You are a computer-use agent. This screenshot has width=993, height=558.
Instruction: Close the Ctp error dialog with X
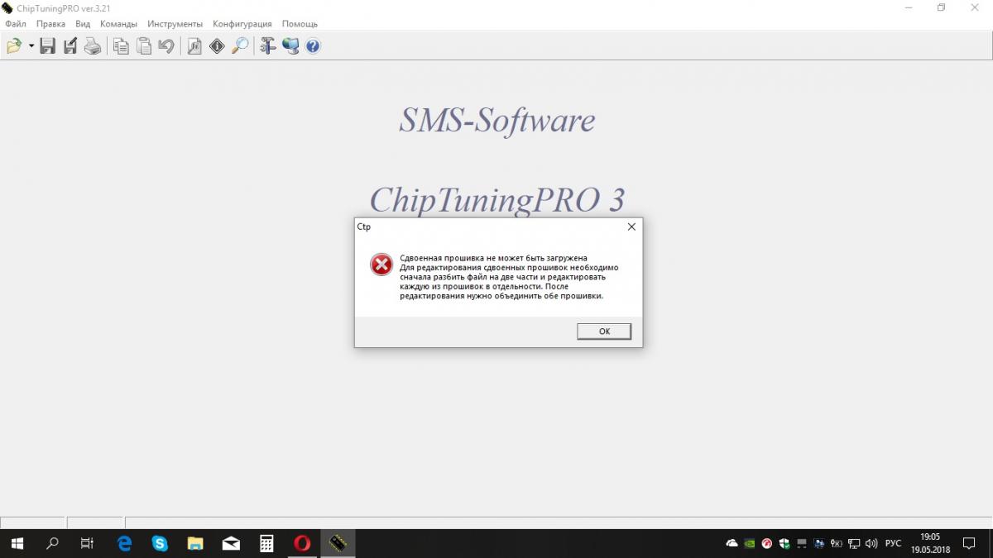click(631, 227)
